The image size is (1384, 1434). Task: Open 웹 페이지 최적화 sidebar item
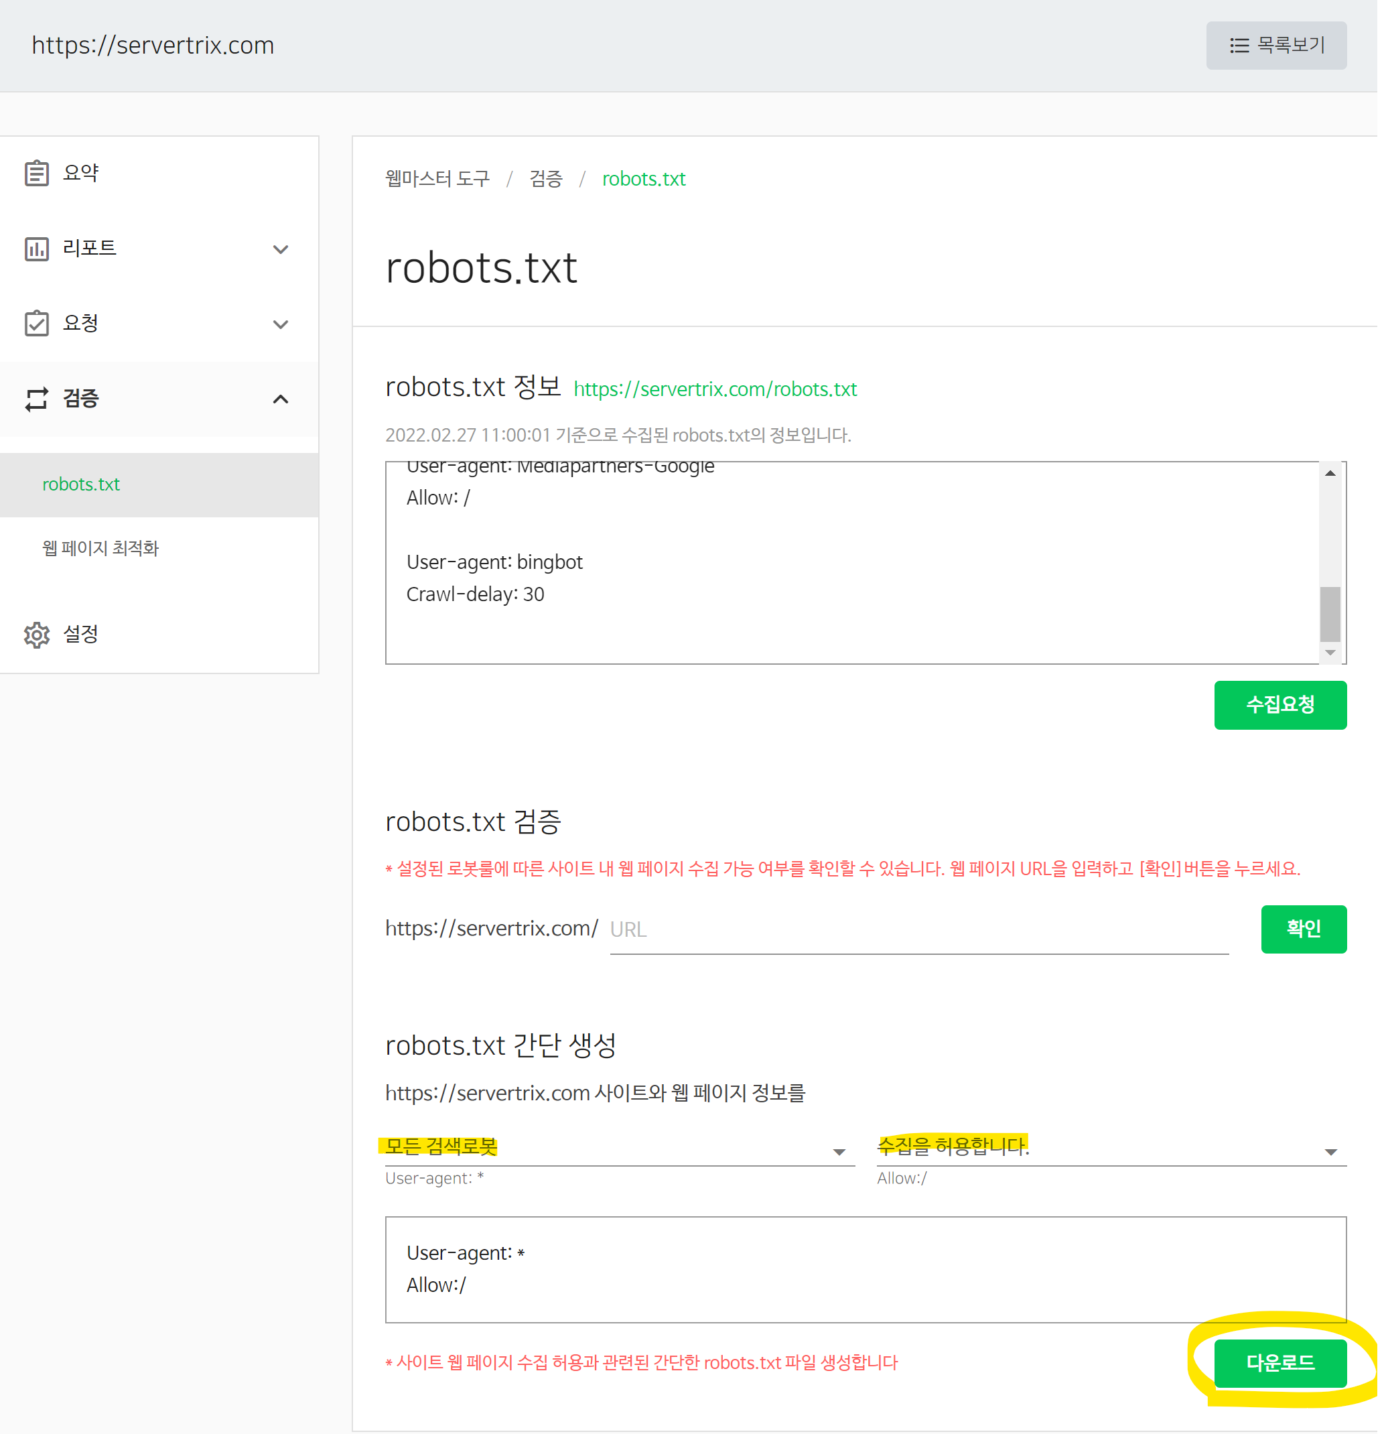(x=100, y=548)
